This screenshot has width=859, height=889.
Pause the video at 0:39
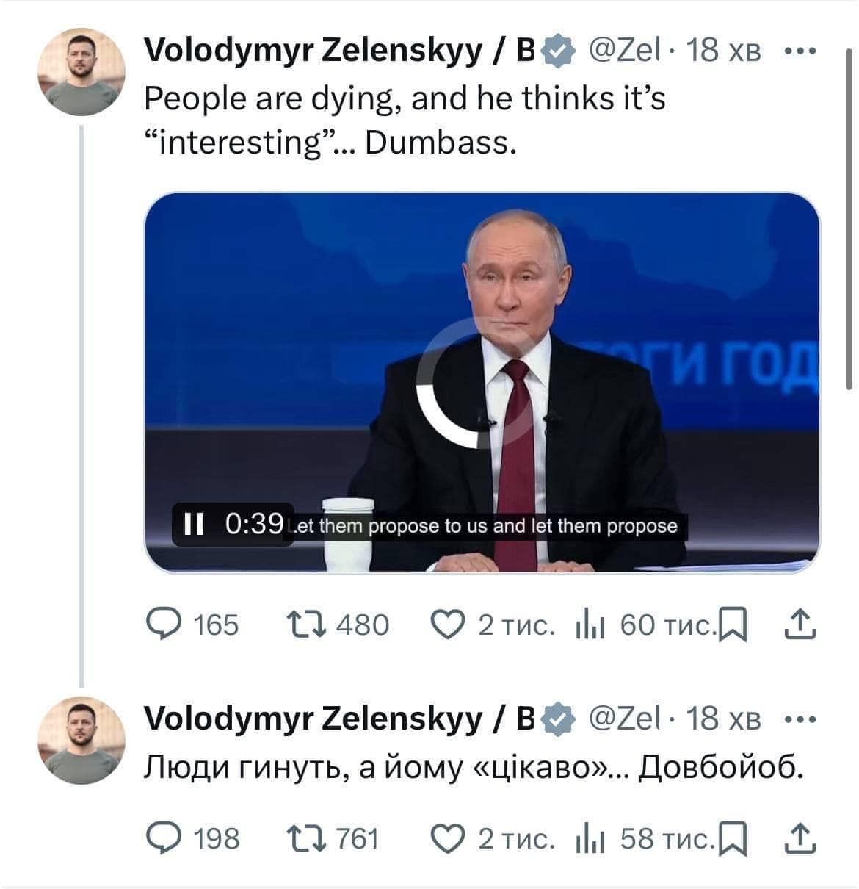(193, 524)
